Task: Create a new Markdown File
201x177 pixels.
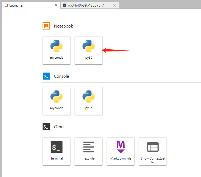Action: (121, 151)
